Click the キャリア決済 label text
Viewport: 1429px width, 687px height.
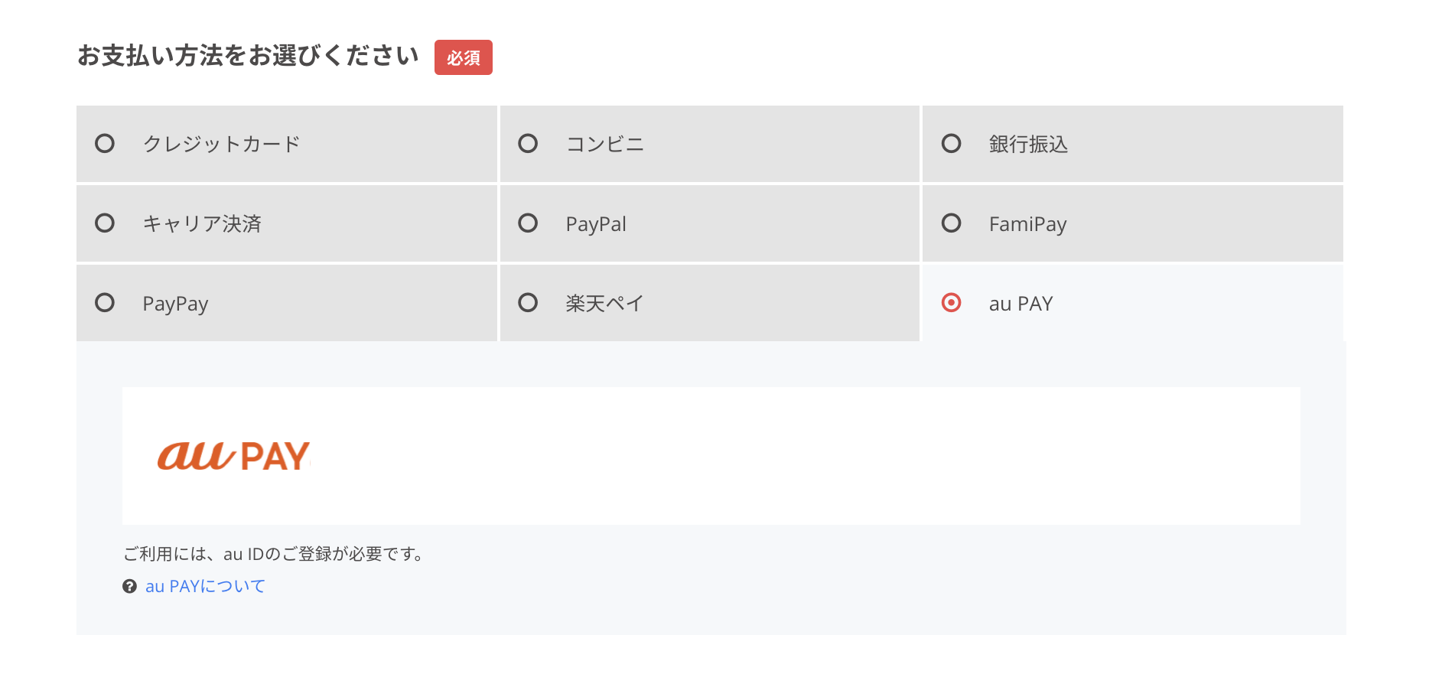202,223
